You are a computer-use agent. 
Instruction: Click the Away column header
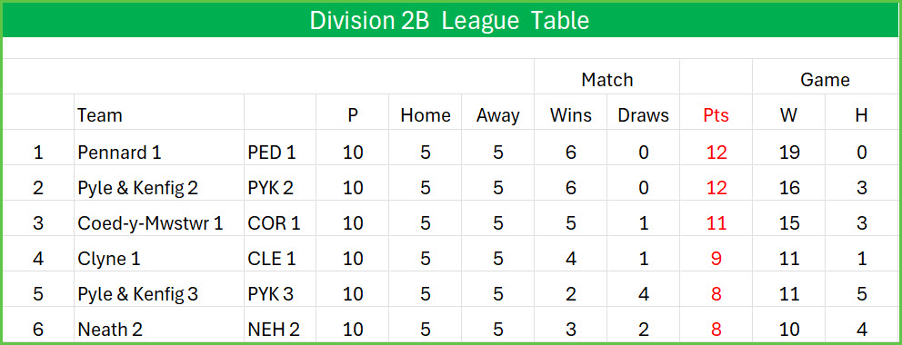(x=497, y=115)
